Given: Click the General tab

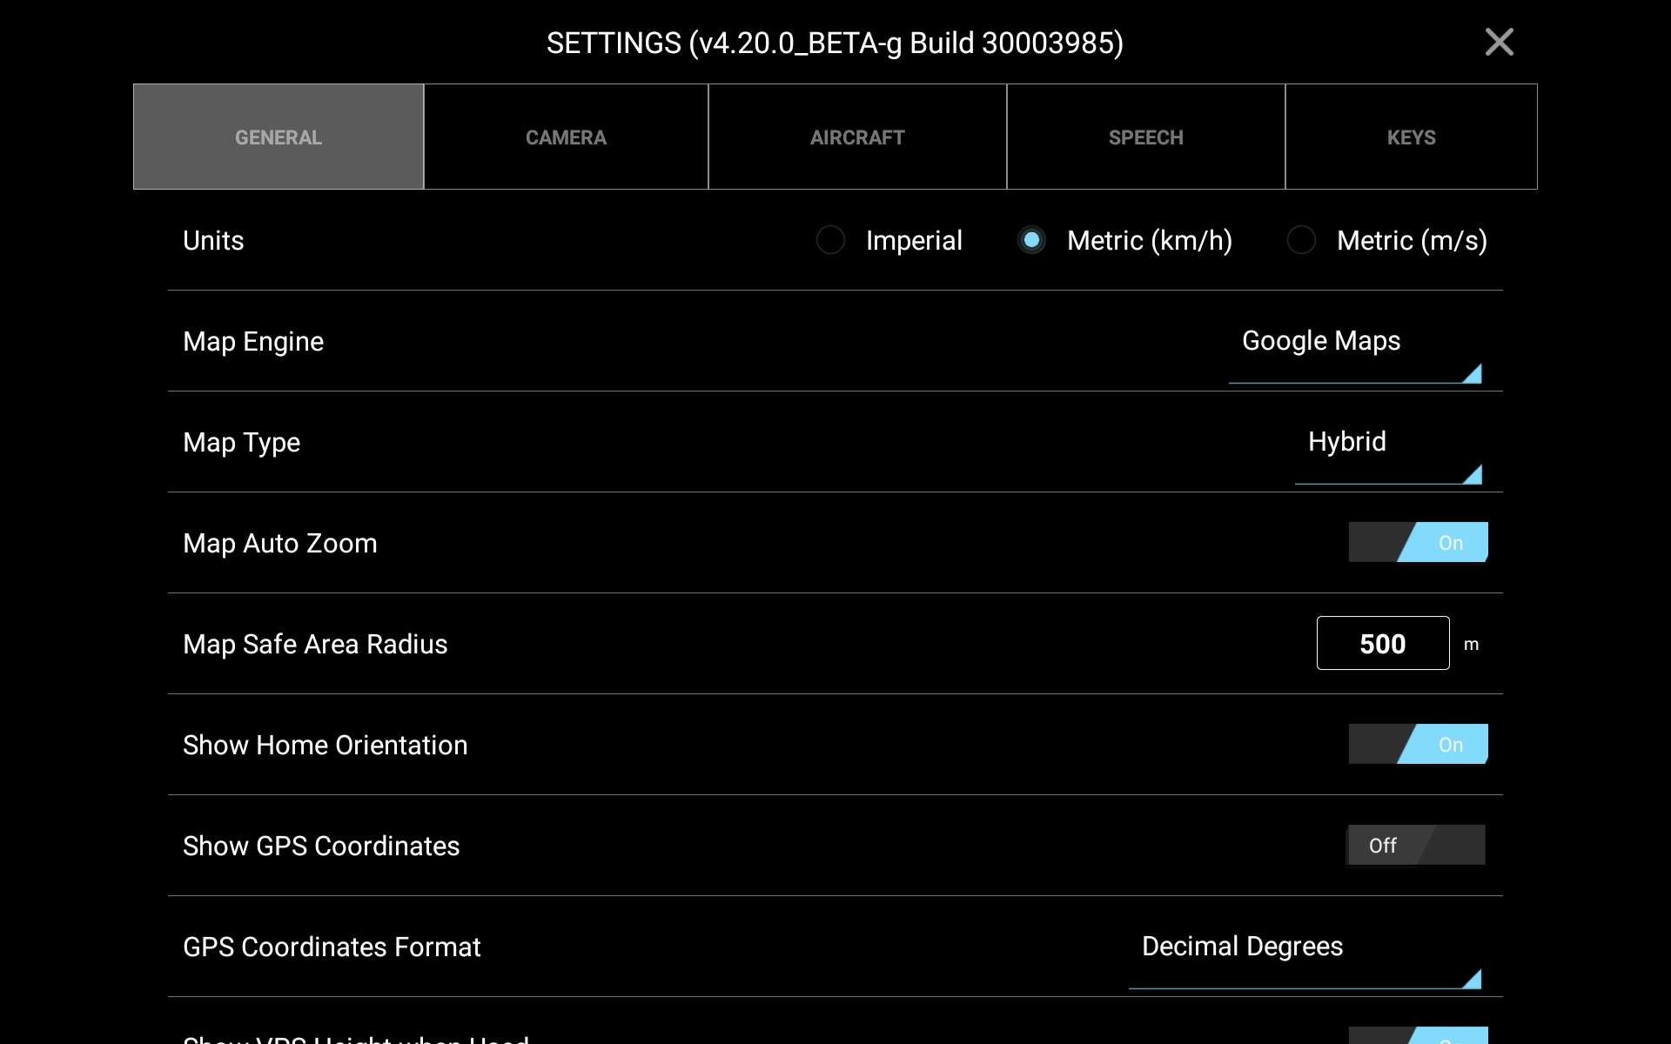Looking at the screenshot, I should click(x=278, y=137).
